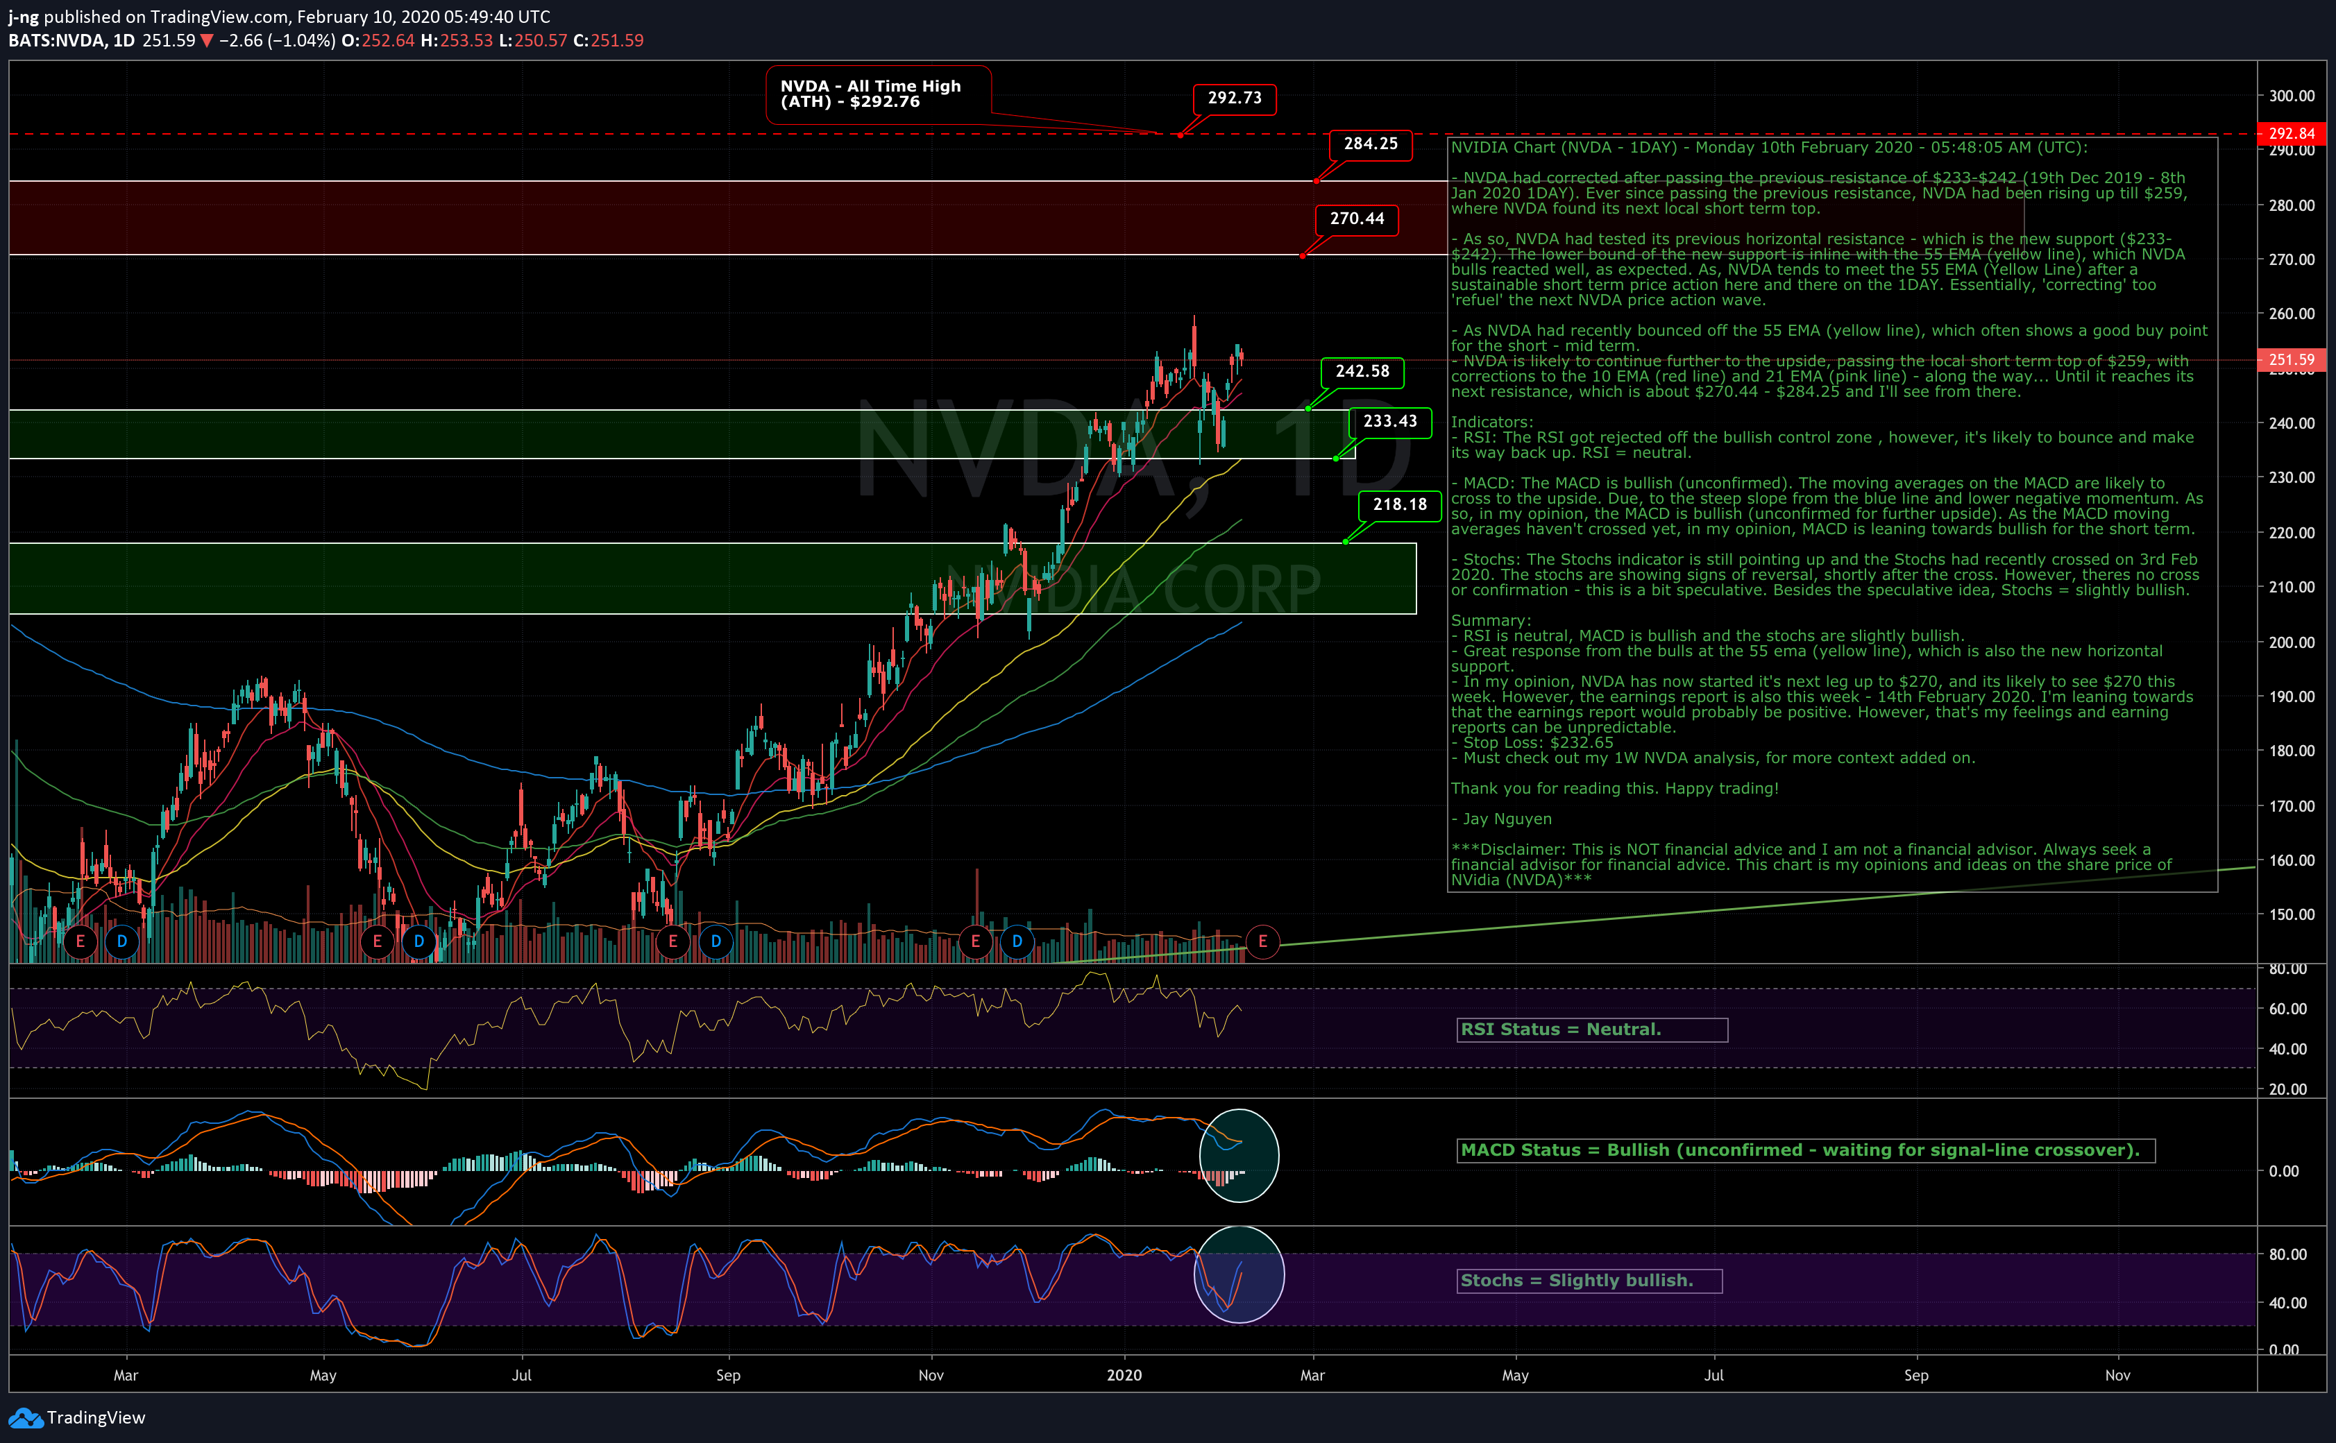Click the February 2019 dividend D marker

click(x=122, y=942)
